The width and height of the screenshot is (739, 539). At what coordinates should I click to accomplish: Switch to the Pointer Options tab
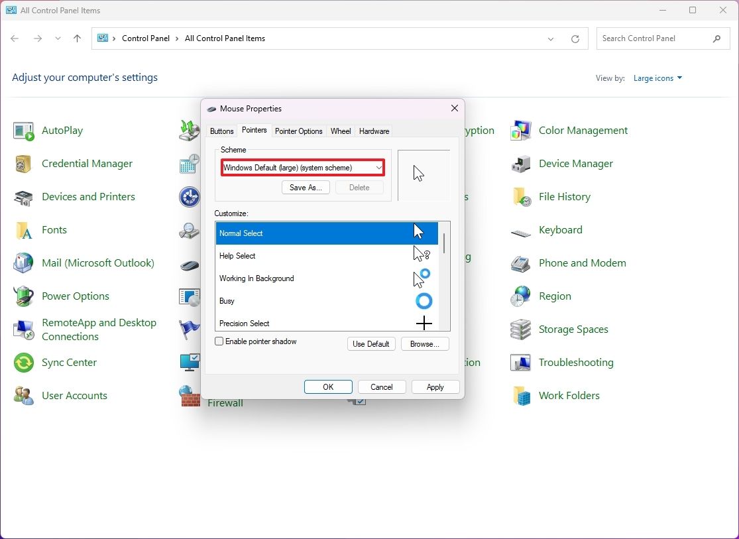[298, 131]
